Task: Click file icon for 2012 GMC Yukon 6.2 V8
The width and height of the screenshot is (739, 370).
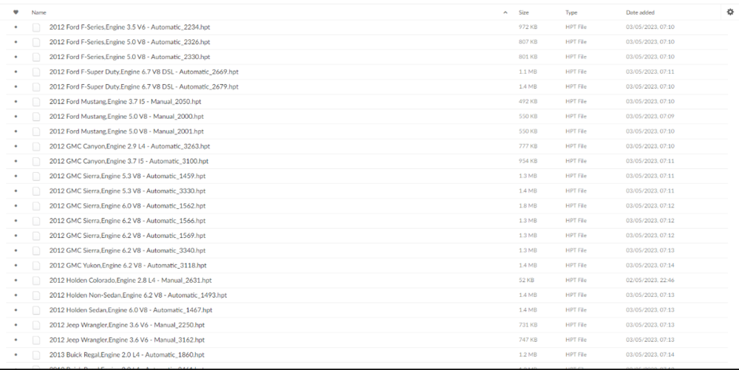Action: (x=36, y=265)
